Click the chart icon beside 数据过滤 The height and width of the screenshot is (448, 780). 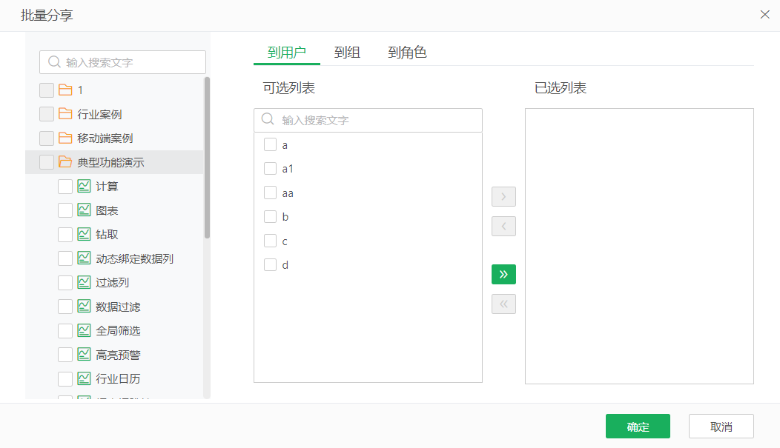pos(84,307)
